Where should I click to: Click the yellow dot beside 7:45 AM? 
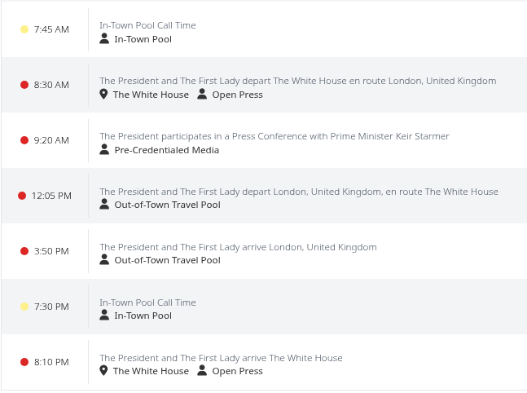tap(24, 29)
